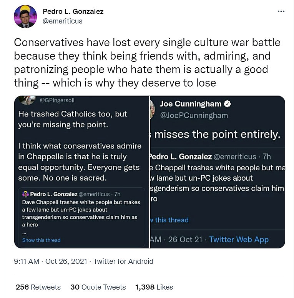
Task: Click the "Twitter Web App" link in the image
Action: coord(239,239)
